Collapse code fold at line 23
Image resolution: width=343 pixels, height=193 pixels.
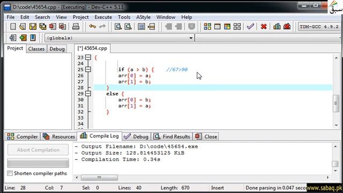tap(88, 57)
